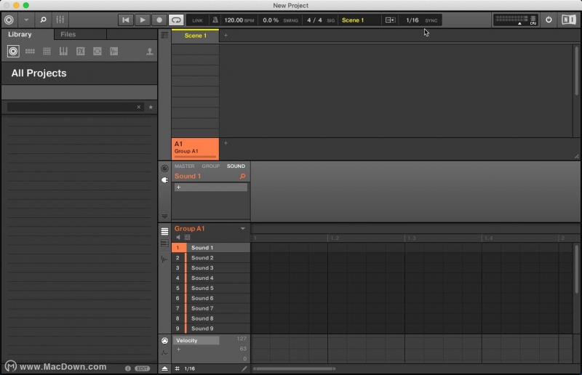Toggle arranger view icon beside scenes
This screenshot has width=582, height=375.
coord(164,35)
